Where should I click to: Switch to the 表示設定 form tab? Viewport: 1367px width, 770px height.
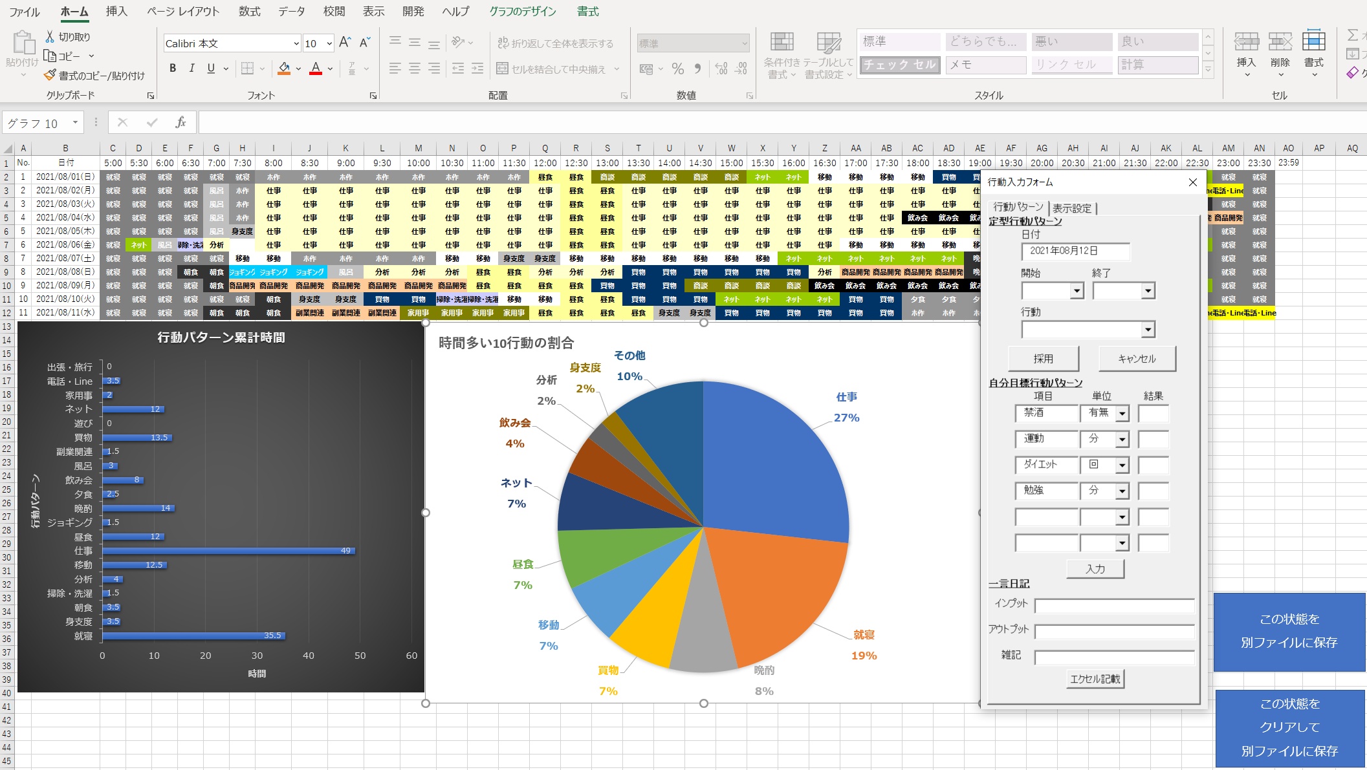coord(1072,208)
